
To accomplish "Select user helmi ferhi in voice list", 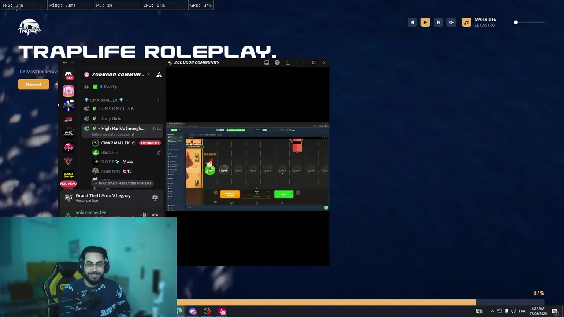I will pos(110,171).
